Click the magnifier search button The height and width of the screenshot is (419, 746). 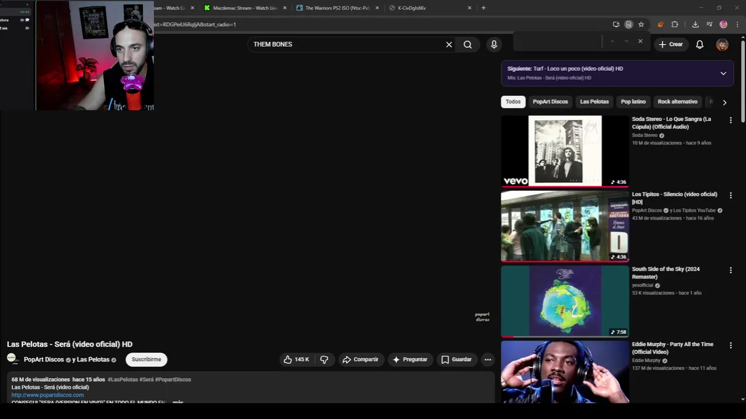(x=467, y=44)
